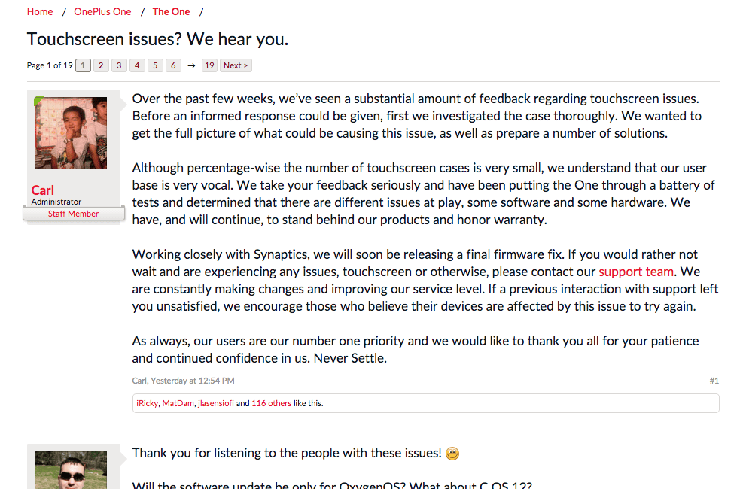Open the second poster's avatar photo
743x489 pixels.
point(71,470)
